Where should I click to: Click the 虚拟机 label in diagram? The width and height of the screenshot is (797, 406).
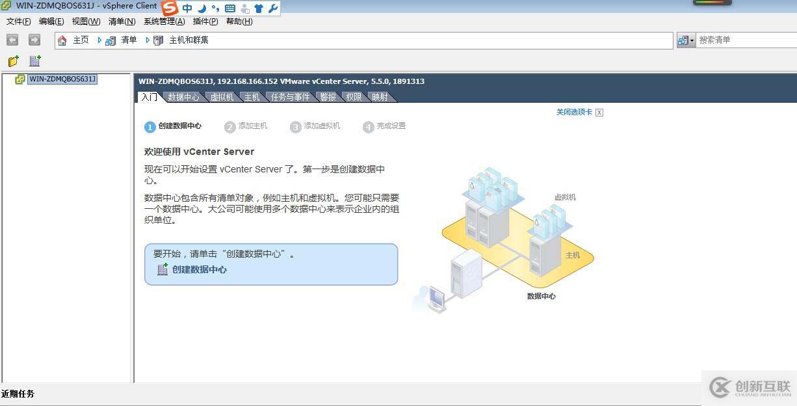point(565,197)
